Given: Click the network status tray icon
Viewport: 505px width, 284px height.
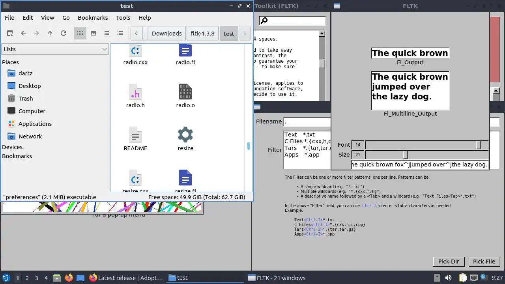Looking at the screenshot, I should [x=473, y=278].
